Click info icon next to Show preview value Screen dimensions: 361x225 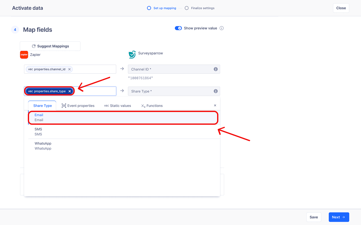point(222,28)
